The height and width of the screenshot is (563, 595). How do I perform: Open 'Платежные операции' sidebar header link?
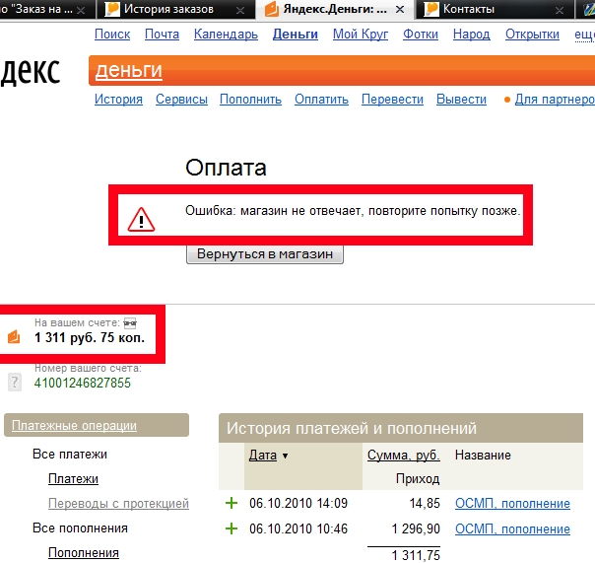(x=74, y=426)
